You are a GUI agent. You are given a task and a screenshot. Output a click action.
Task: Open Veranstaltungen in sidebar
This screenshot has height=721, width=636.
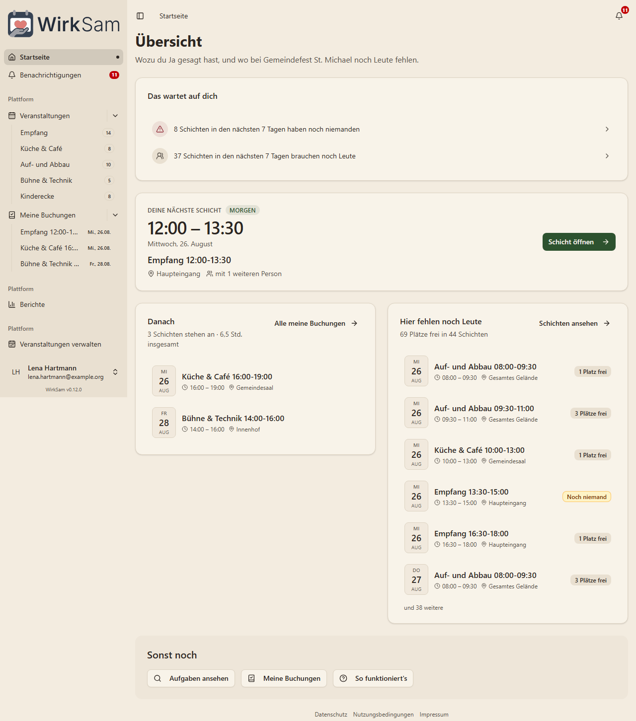click(55, 116)
